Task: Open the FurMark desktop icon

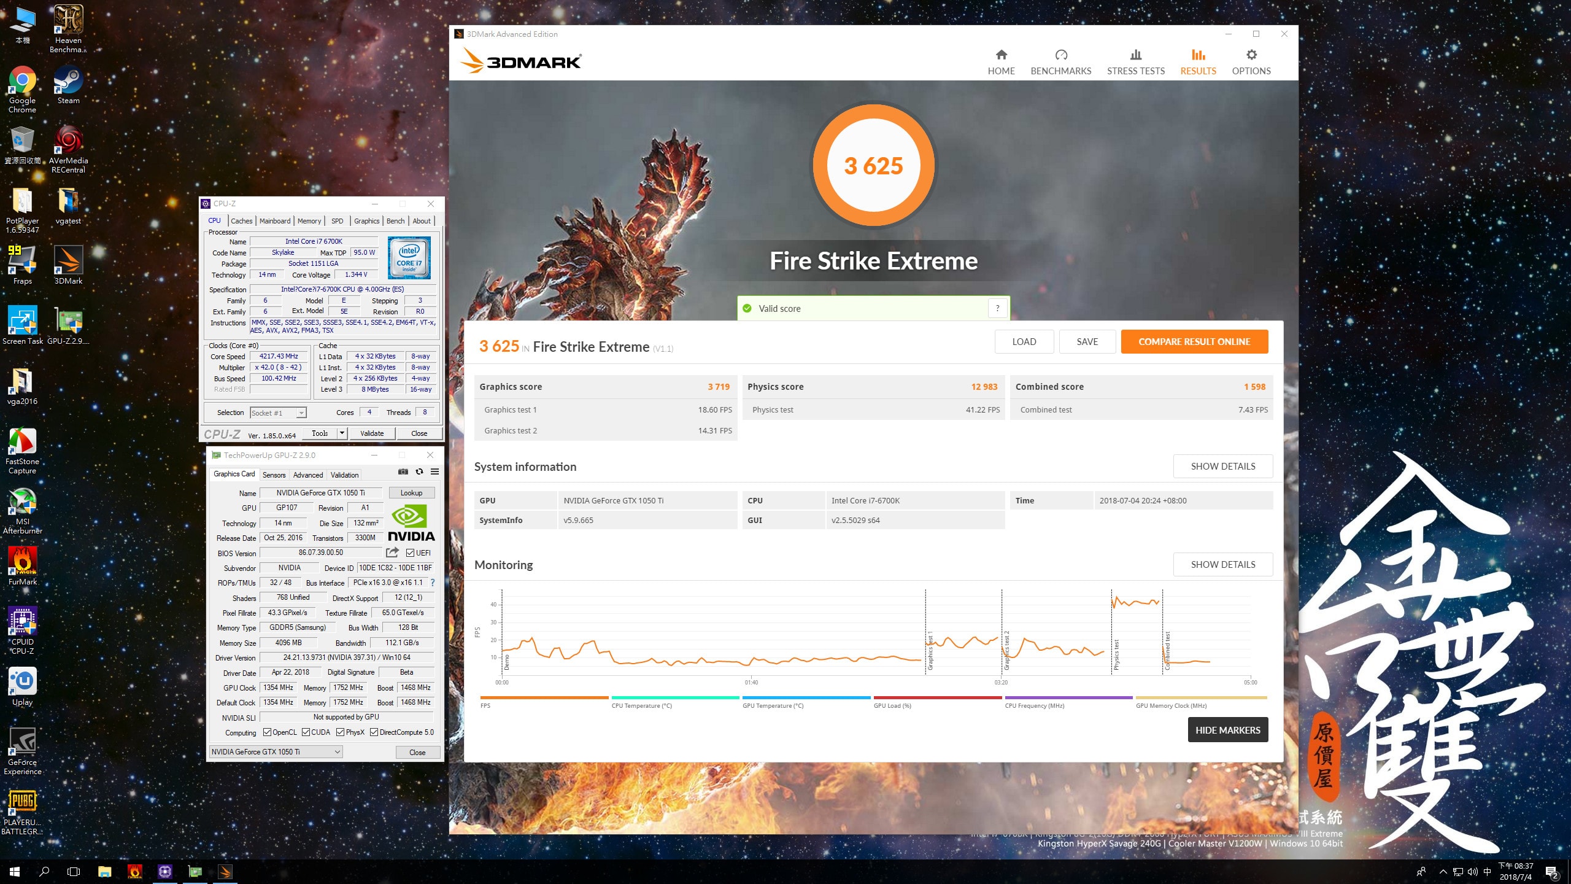Action: (22, 566)
